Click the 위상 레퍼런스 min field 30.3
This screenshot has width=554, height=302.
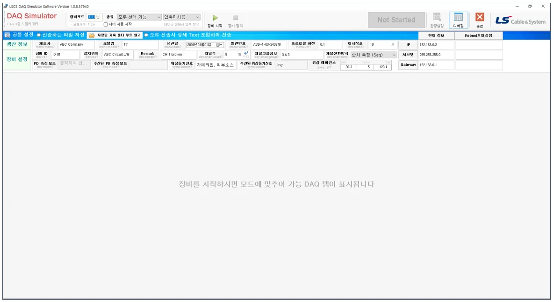[x=348, y=67]
